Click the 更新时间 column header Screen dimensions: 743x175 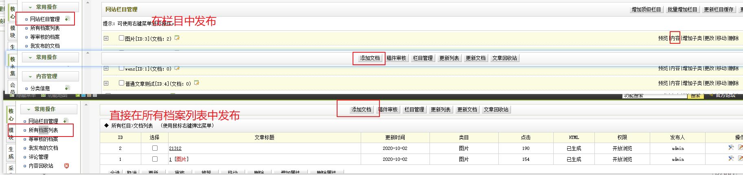click(x=395, y=137)
